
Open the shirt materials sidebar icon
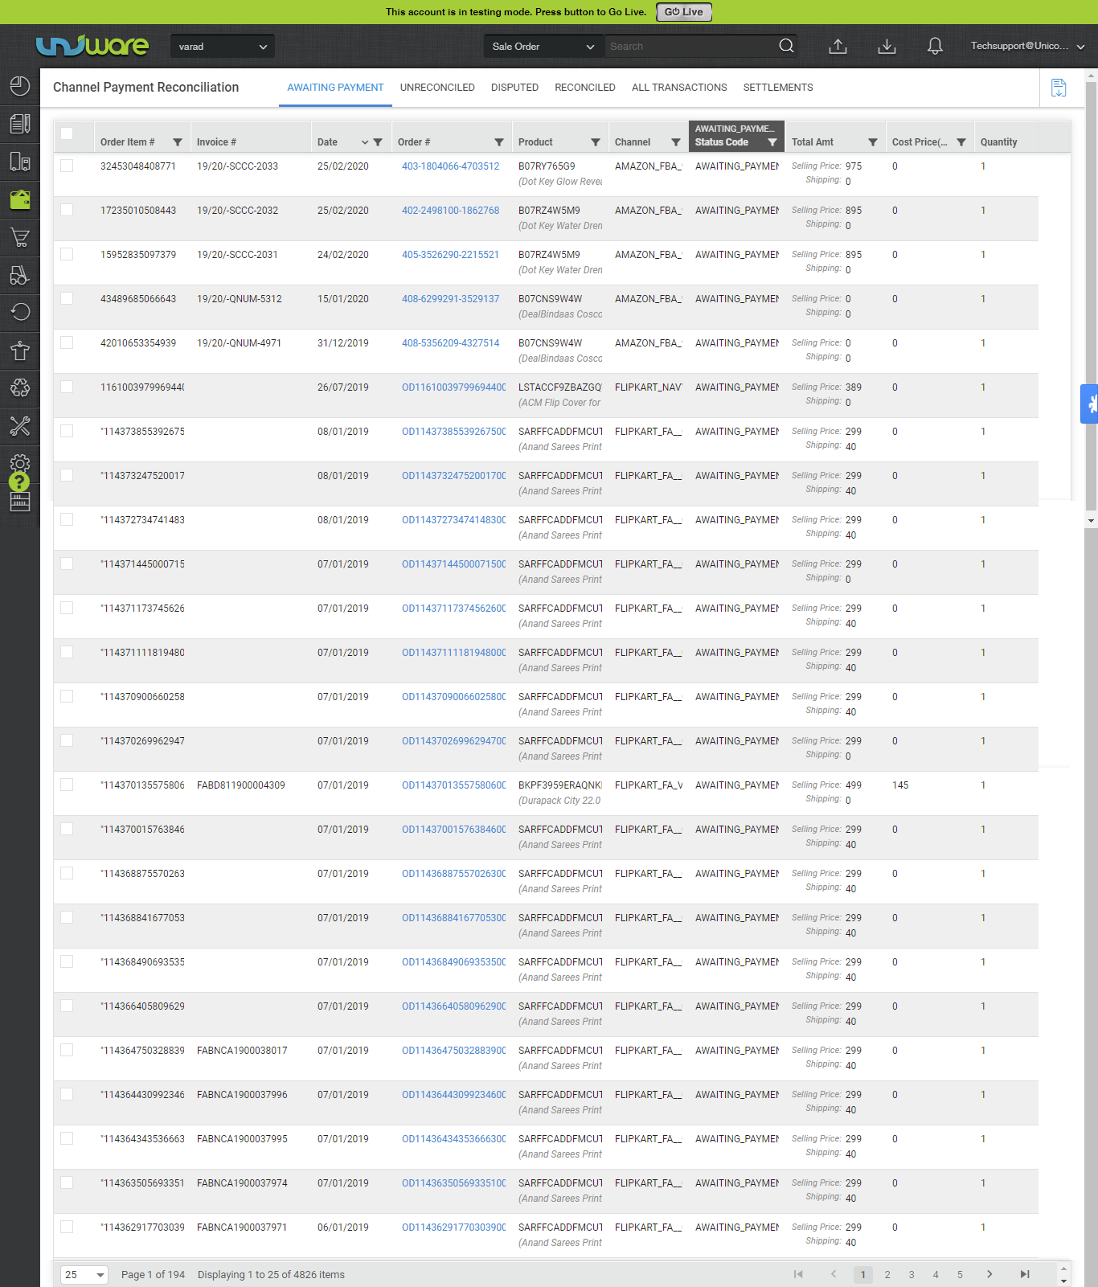pos(20,350)
